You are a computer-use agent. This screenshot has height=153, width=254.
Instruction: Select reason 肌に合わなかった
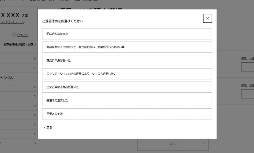(127, 34)
